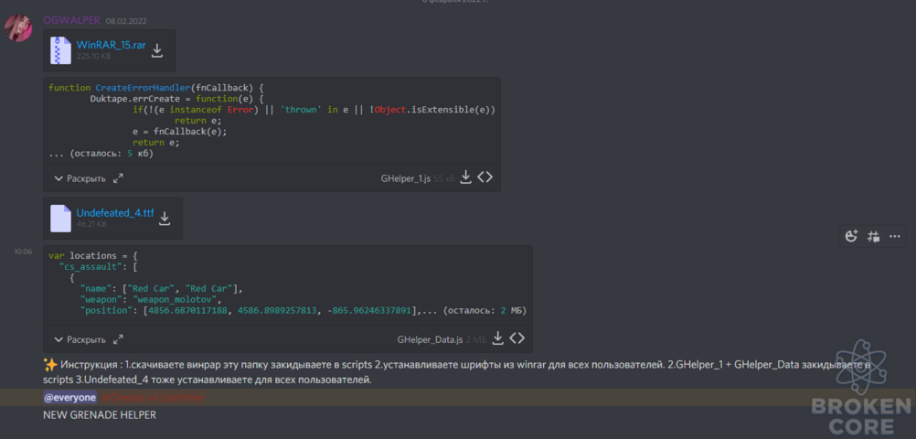Click the 10:06 message timestamp
This screenshot has width=916, height=439.
[x=24, y=252]
